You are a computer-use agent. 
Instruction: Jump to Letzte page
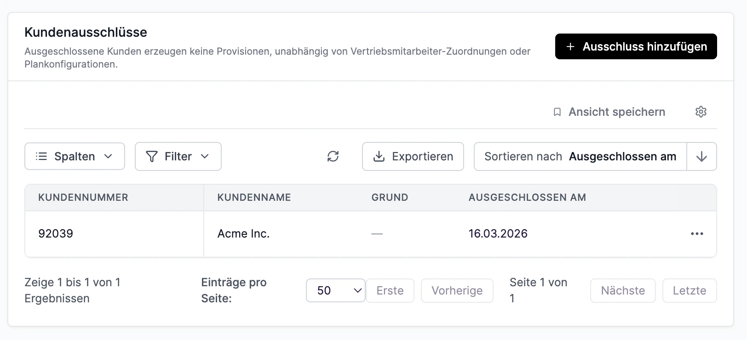pos(689,291)
